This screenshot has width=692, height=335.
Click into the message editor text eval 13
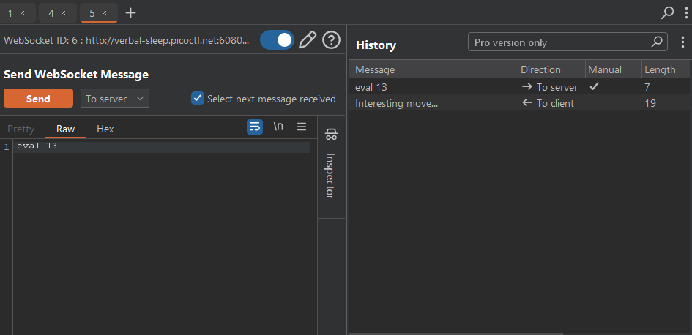37,146
